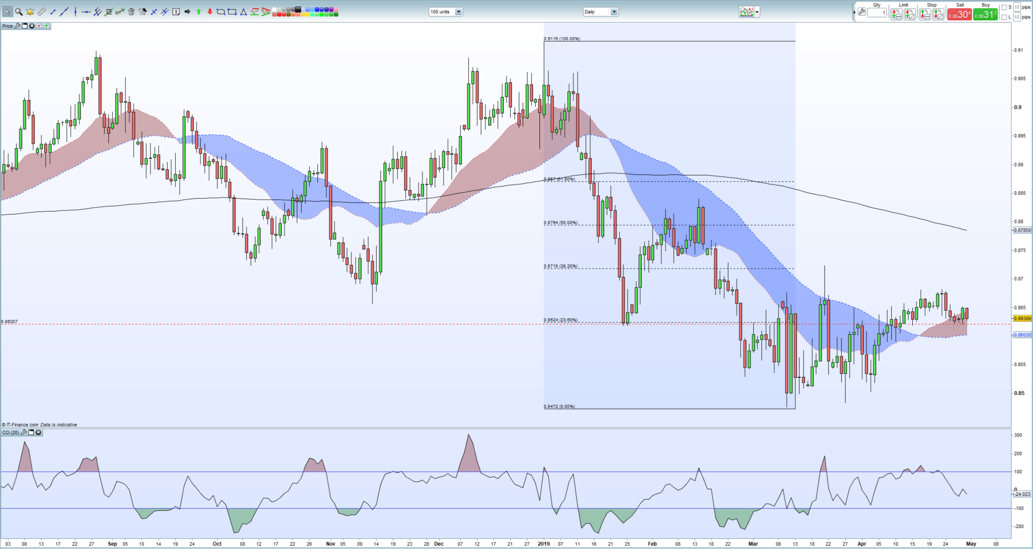Click the L pips value field
This screenshot has height=549, width=1033.
coord(1017,17)
